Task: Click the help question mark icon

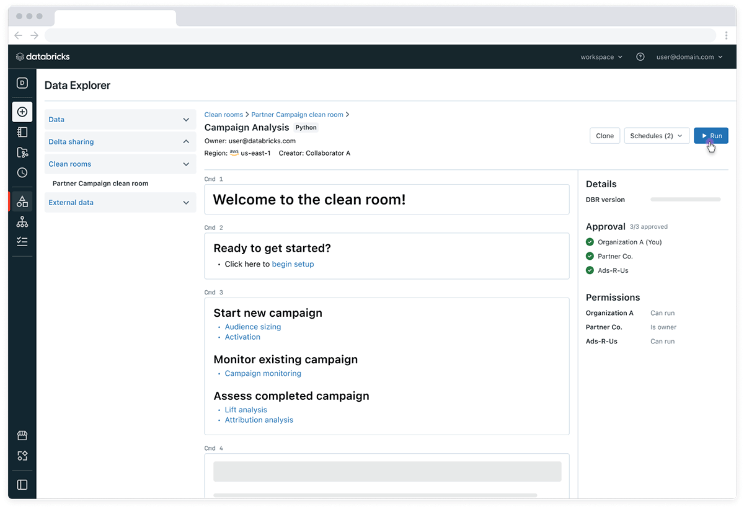Action: [640, 57]
